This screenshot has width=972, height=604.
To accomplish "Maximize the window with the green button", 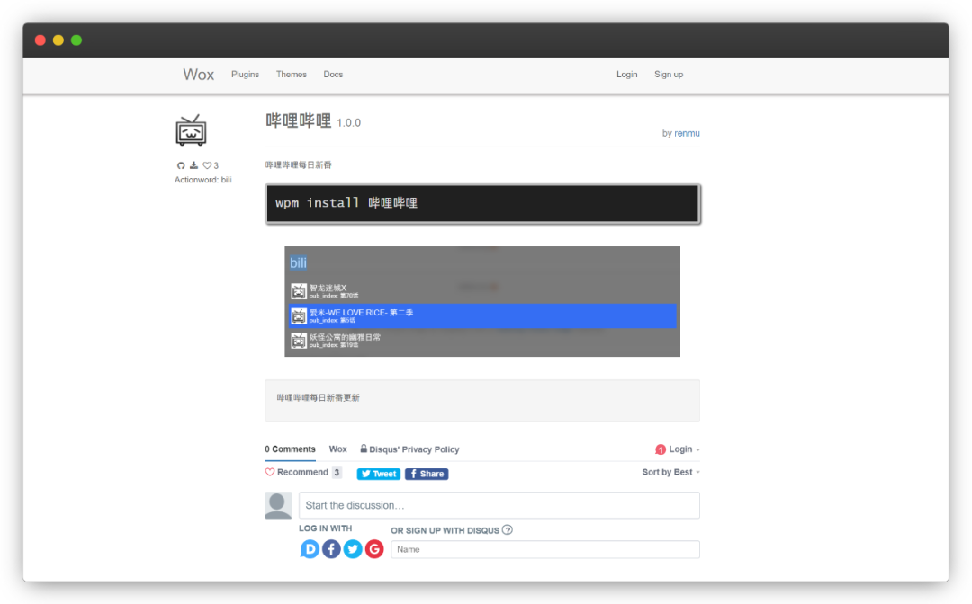I will tap(76, 40).
